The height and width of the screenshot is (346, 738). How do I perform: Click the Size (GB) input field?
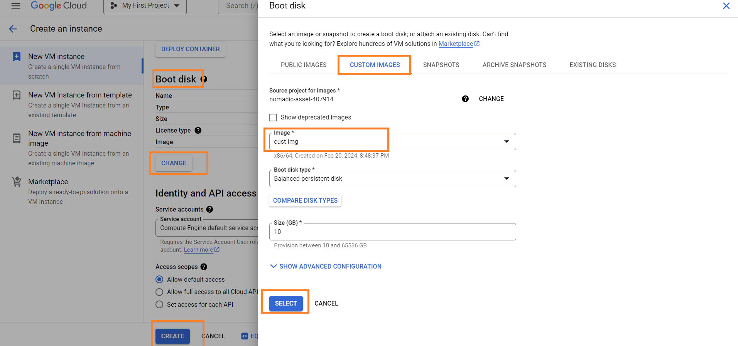pos(392,232)
